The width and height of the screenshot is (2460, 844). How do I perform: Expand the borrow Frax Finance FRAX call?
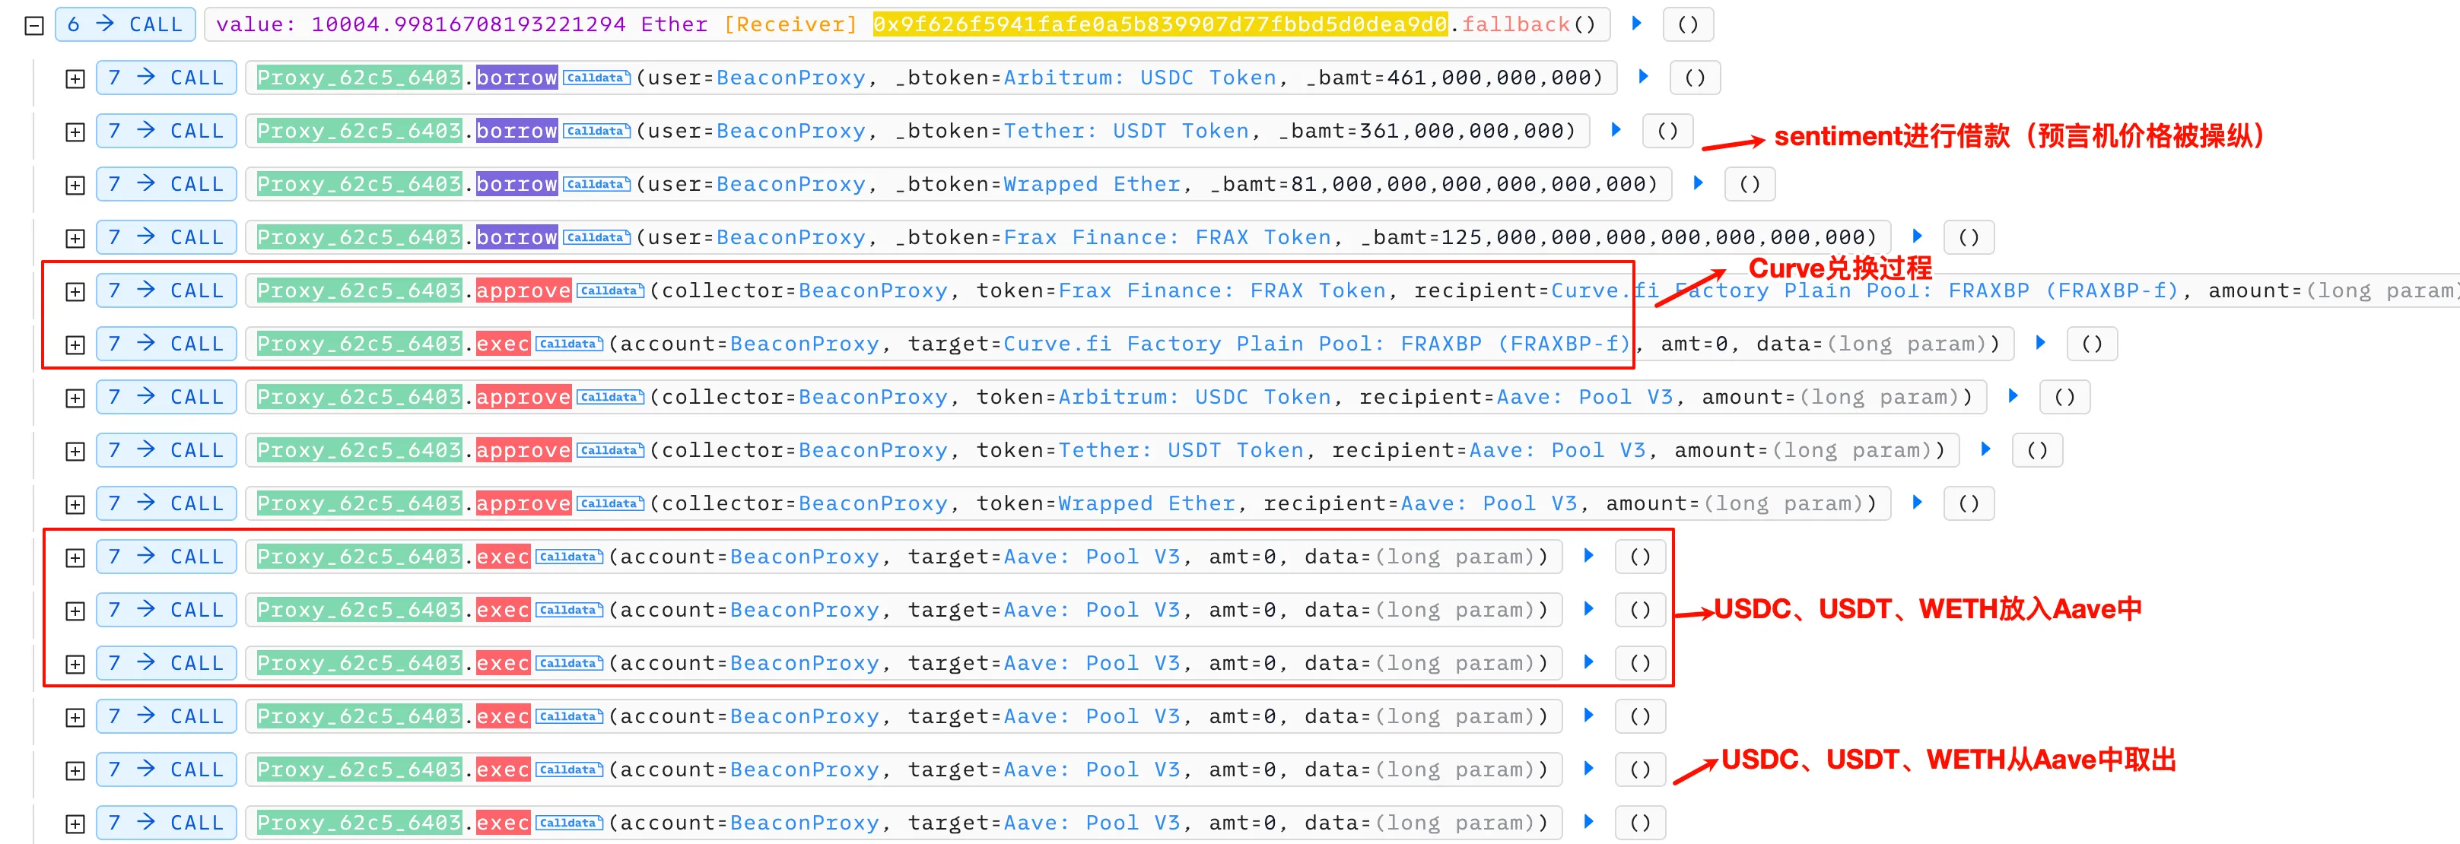(75, 239)
